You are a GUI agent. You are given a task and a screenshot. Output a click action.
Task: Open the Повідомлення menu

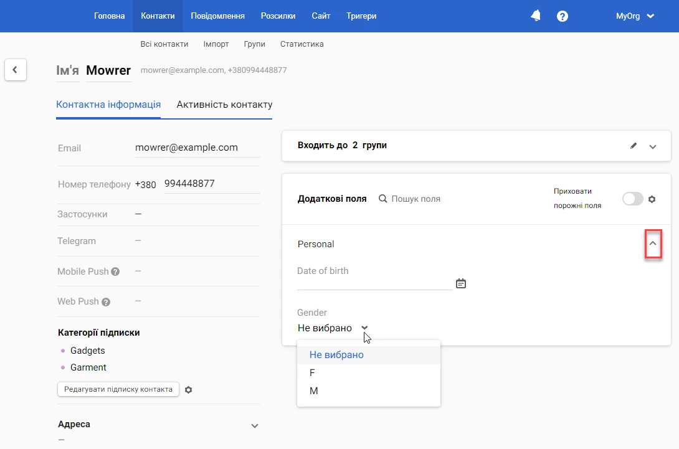point(218,16)
